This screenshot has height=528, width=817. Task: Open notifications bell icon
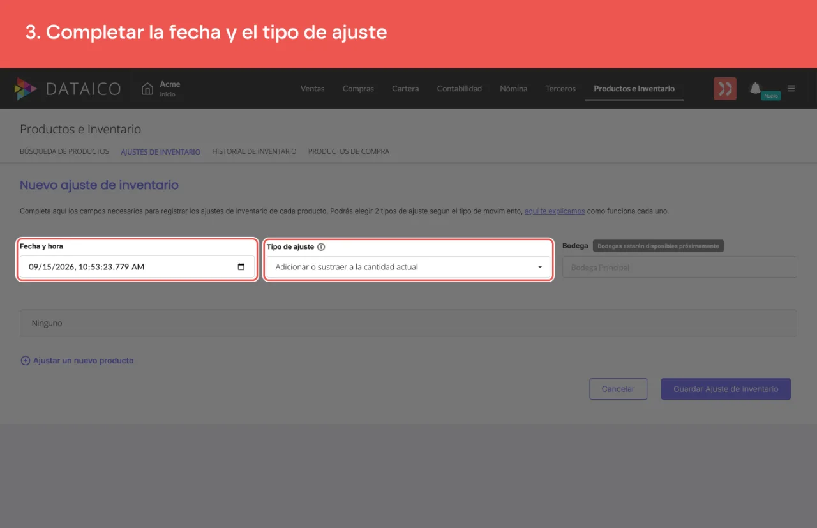tap(755, 88)
